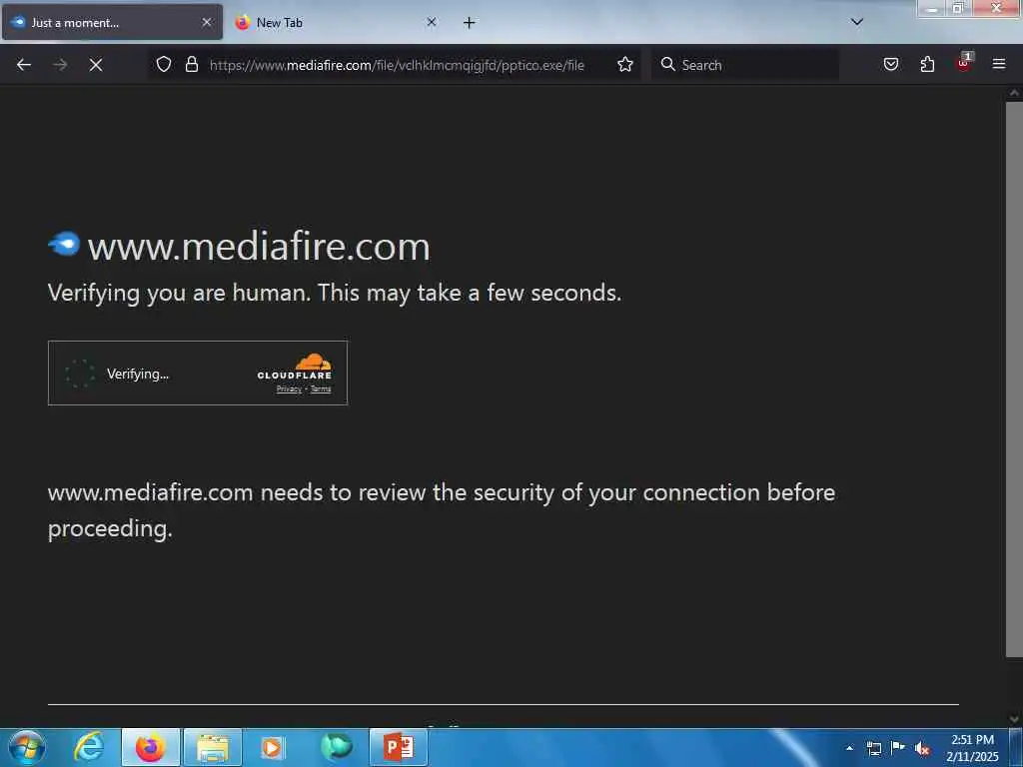Click the MediaFire logo beside heading
This screenshot has height=767, width=1023.
tap(64, 245)
